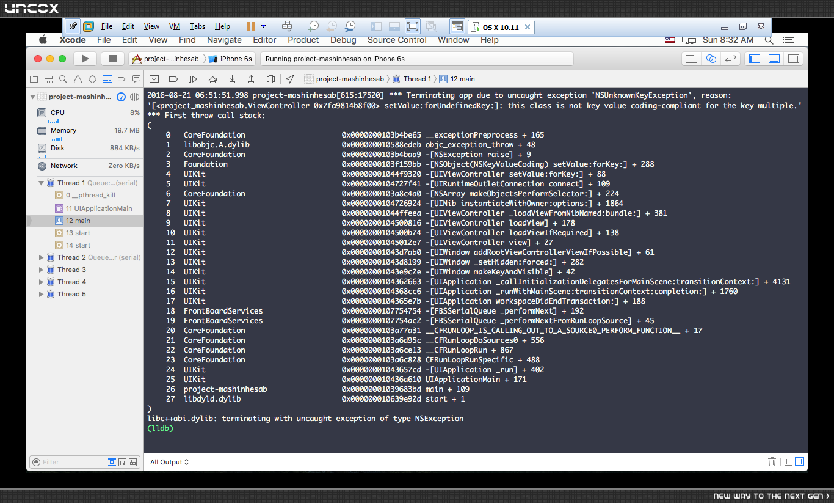Viewport: 834px width, 503px height.
Task: Choose the iPhone 6s destination
Action: click(x=231, y=59)
